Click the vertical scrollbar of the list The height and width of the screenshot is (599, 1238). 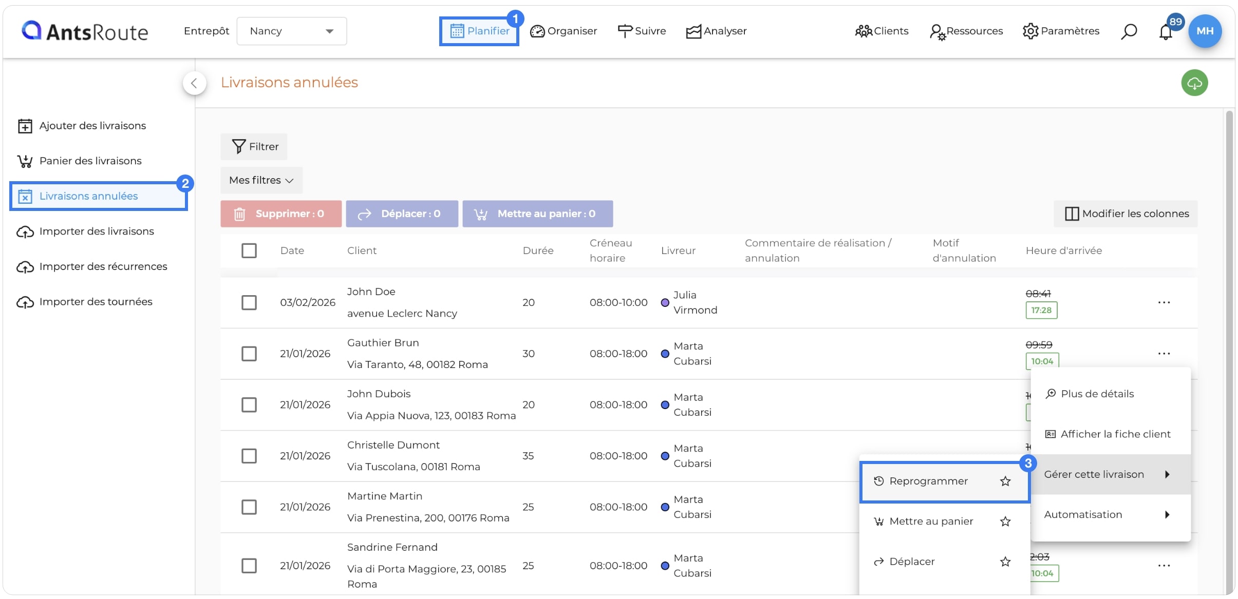click(1229, 352)
